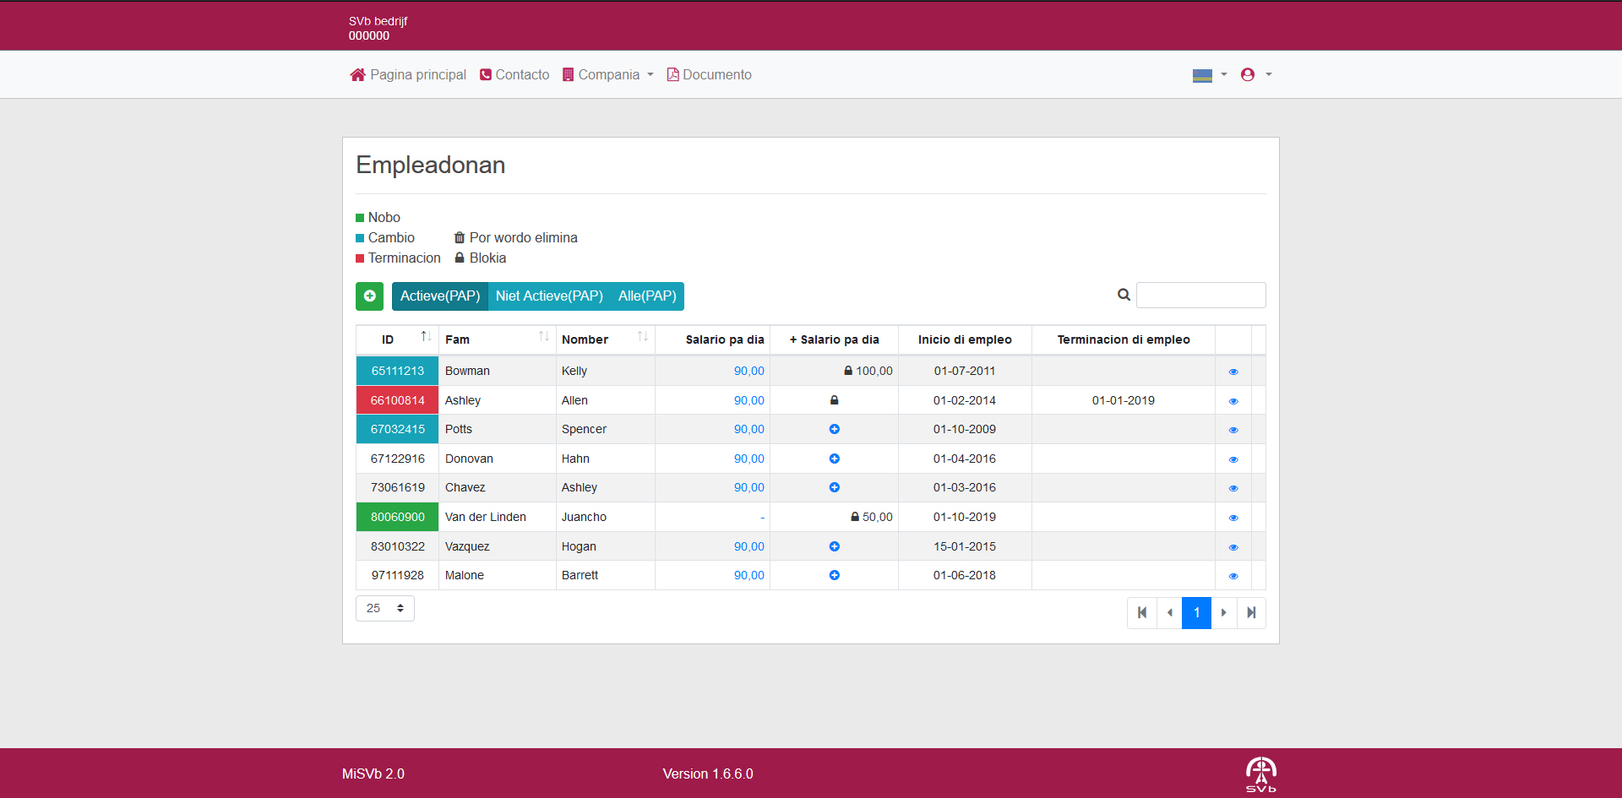Click the employee search input field

pos(1200,295)
